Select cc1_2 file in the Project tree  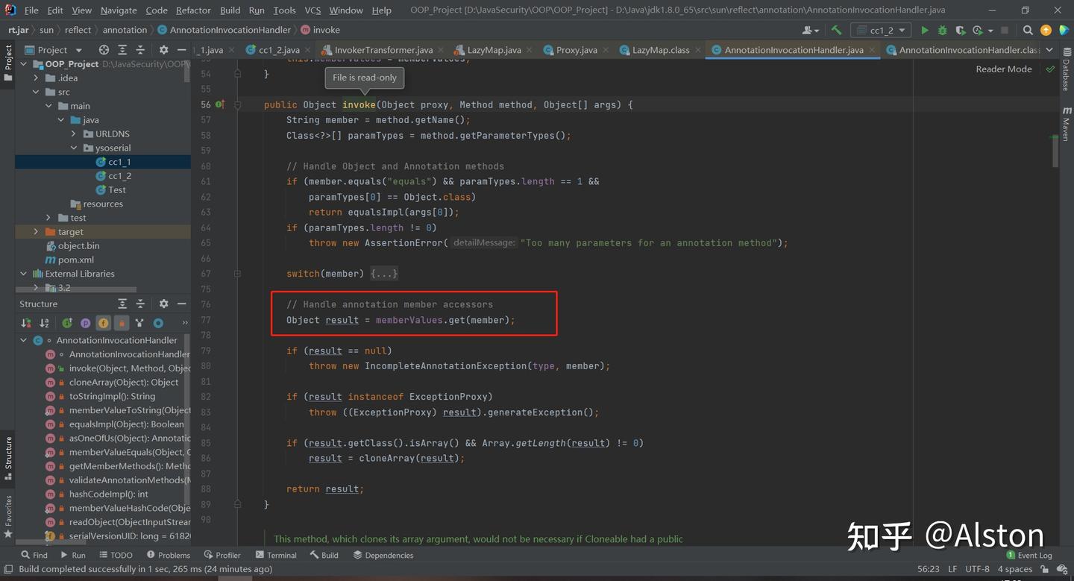(119, 176)
